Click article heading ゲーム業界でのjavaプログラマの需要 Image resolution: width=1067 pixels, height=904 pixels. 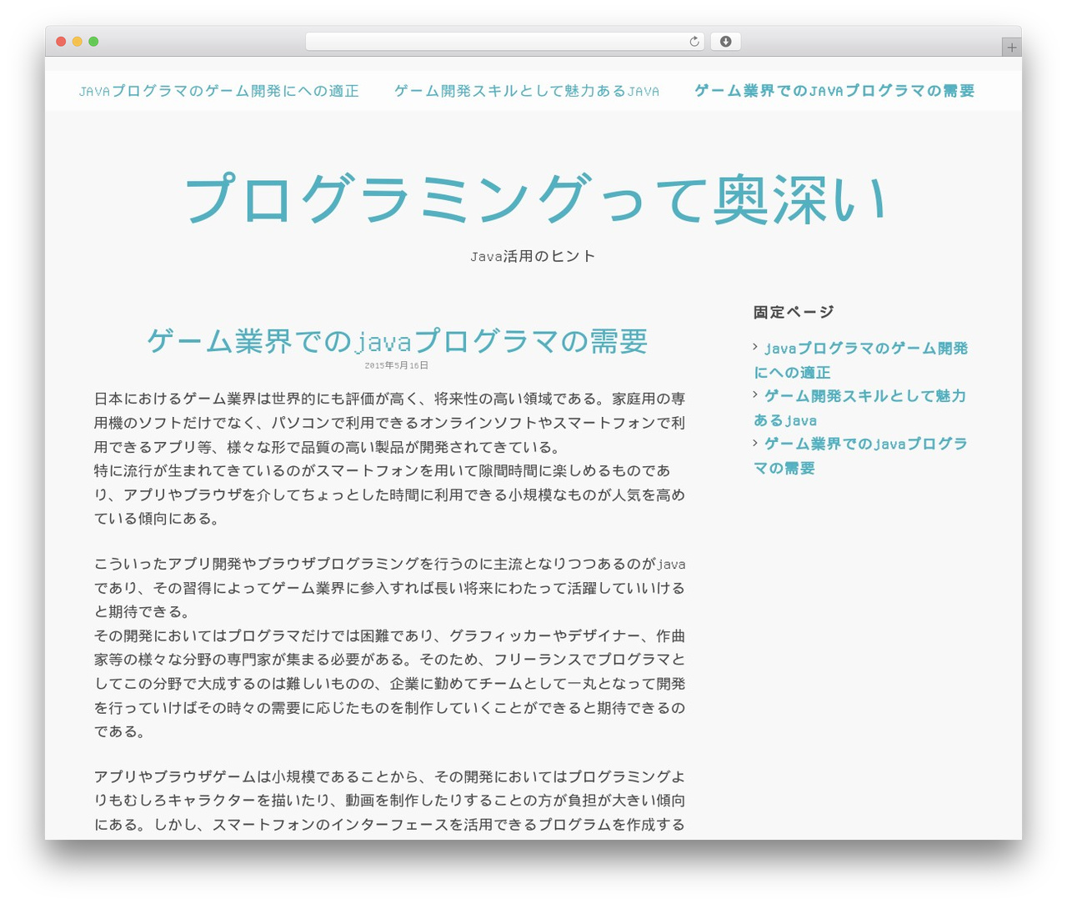tap(397, 341)
